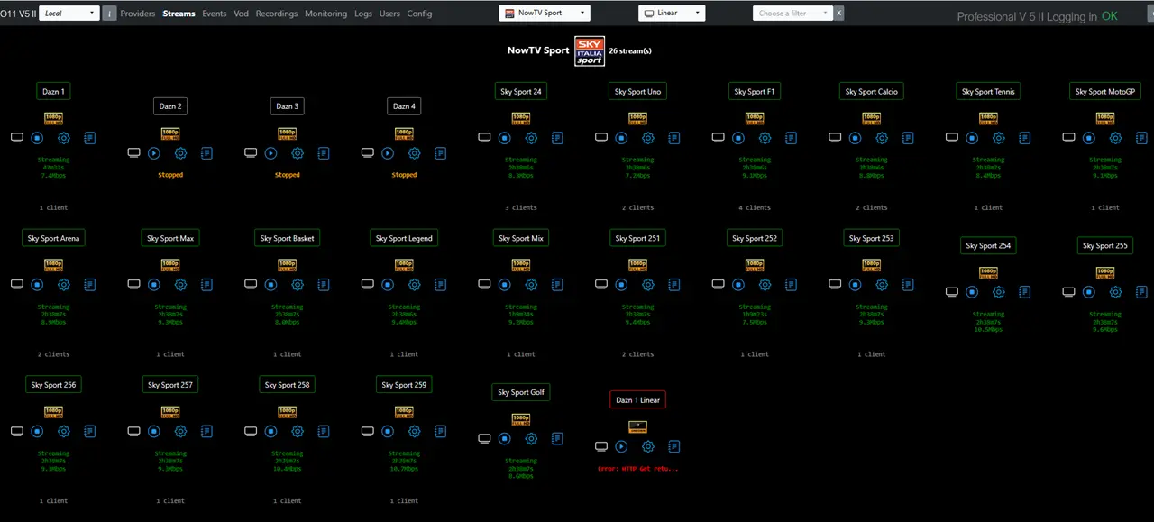
Task: Preview Sky Sport Uno with monitor icon
Action: pos(601,138)
